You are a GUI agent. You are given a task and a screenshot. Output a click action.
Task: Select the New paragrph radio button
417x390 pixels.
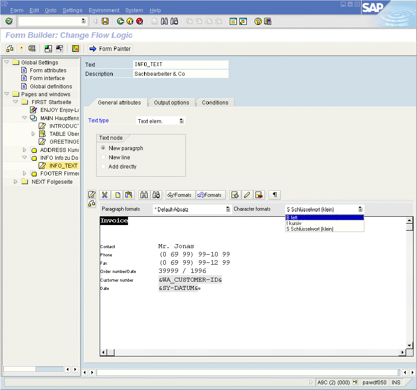103,148
